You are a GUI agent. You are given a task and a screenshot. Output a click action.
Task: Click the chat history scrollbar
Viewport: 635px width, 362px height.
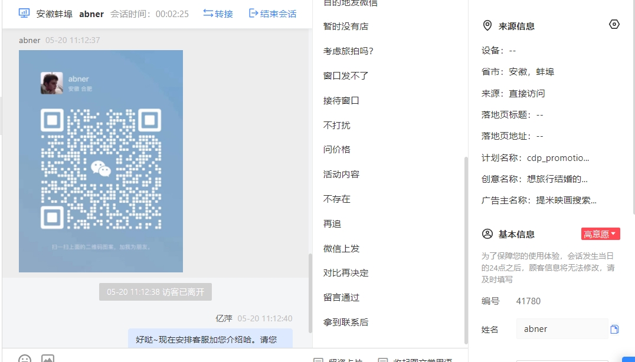310,293
